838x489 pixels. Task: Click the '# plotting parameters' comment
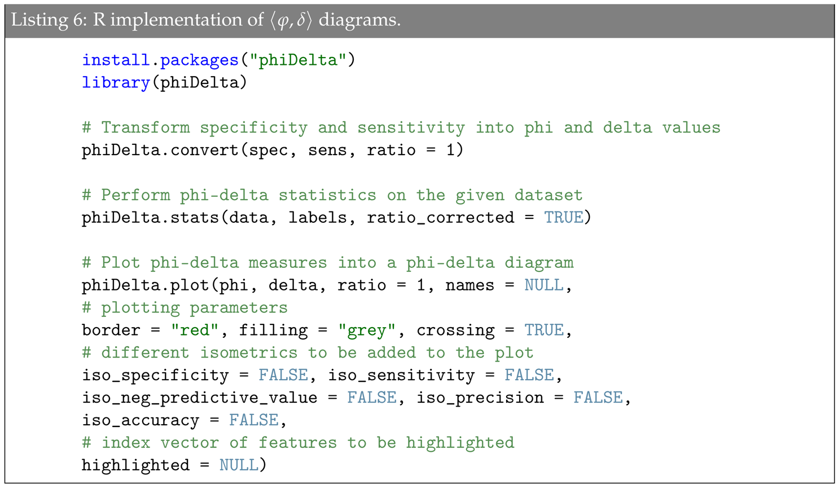point(185,308)
